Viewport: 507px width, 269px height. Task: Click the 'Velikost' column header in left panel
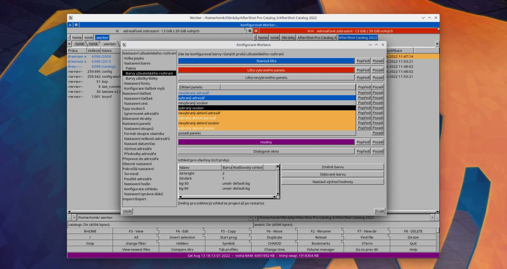click(x=93, y=50)
